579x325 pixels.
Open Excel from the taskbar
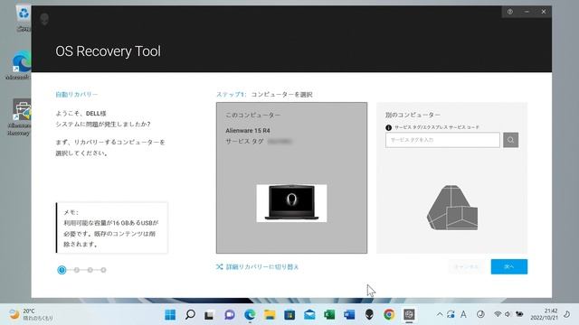[x=329, y=315]
